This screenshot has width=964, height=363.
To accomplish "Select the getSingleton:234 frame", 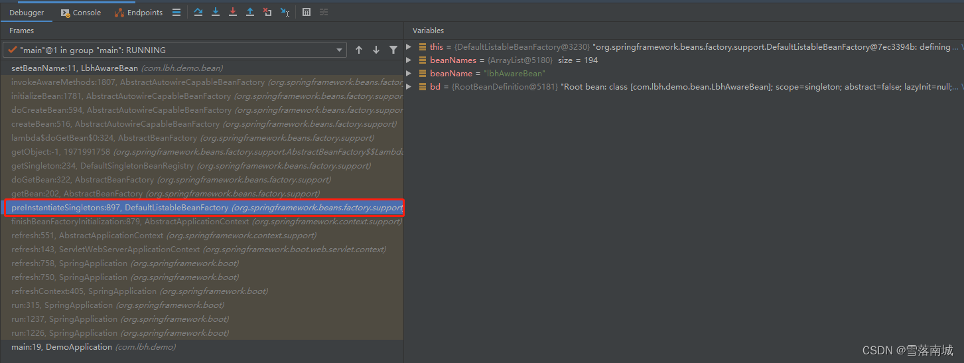I will tap(202, 166).
